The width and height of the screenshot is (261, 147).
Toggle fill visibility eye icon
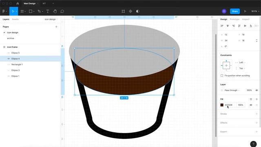coord(251,105)
